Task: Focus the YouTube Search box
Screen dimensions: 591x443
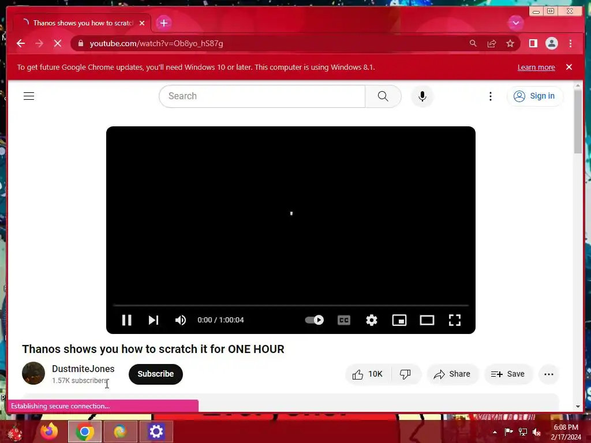Action: point(263,96)
